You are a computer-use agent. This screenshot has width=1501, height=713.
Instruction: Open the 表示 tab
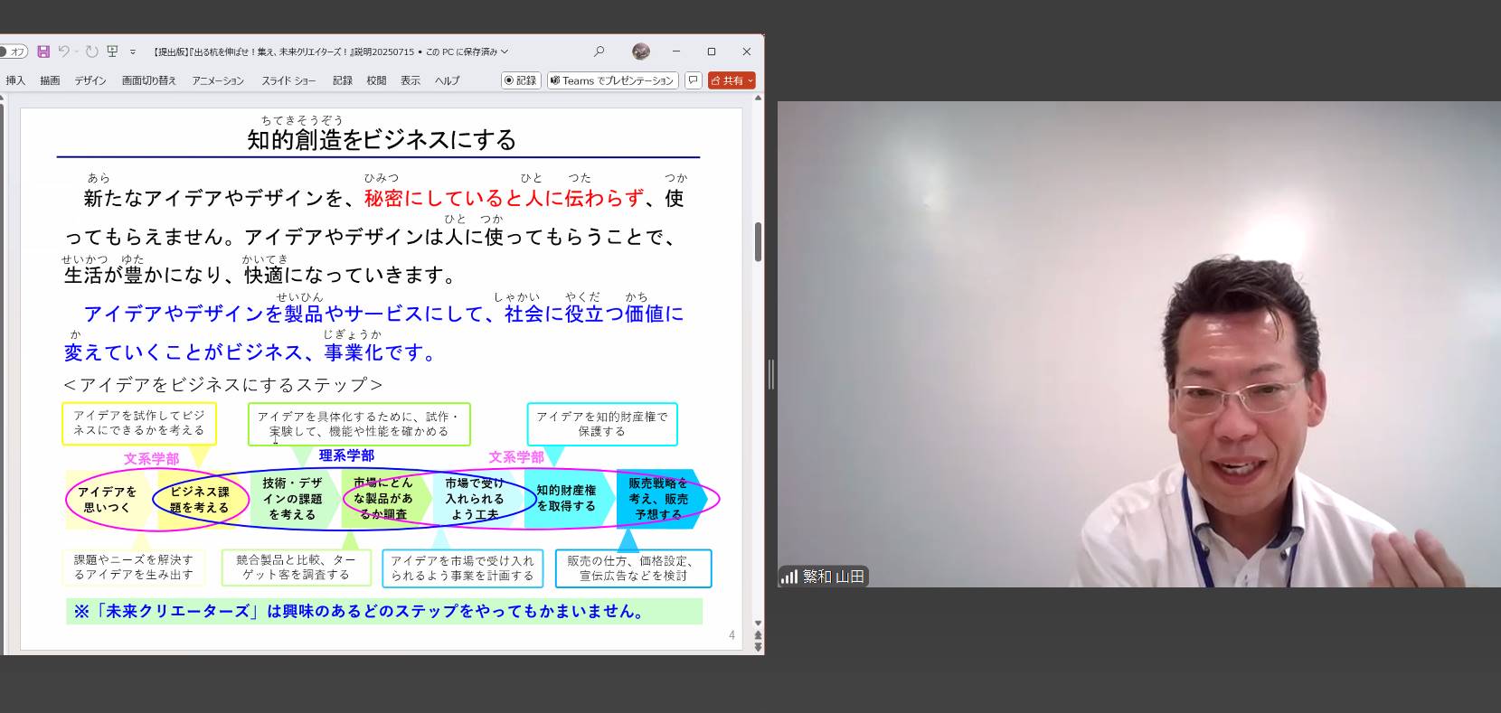[x=411, y=80]
